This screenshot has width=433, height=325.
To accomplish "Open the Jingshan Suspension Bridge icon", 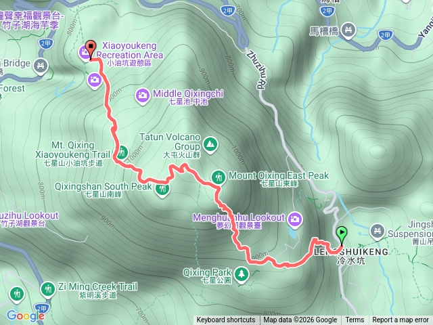I will pos(378,231).
